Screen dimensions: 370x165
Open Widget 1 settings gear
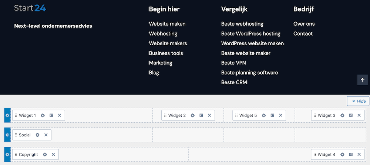pos(43,115)
